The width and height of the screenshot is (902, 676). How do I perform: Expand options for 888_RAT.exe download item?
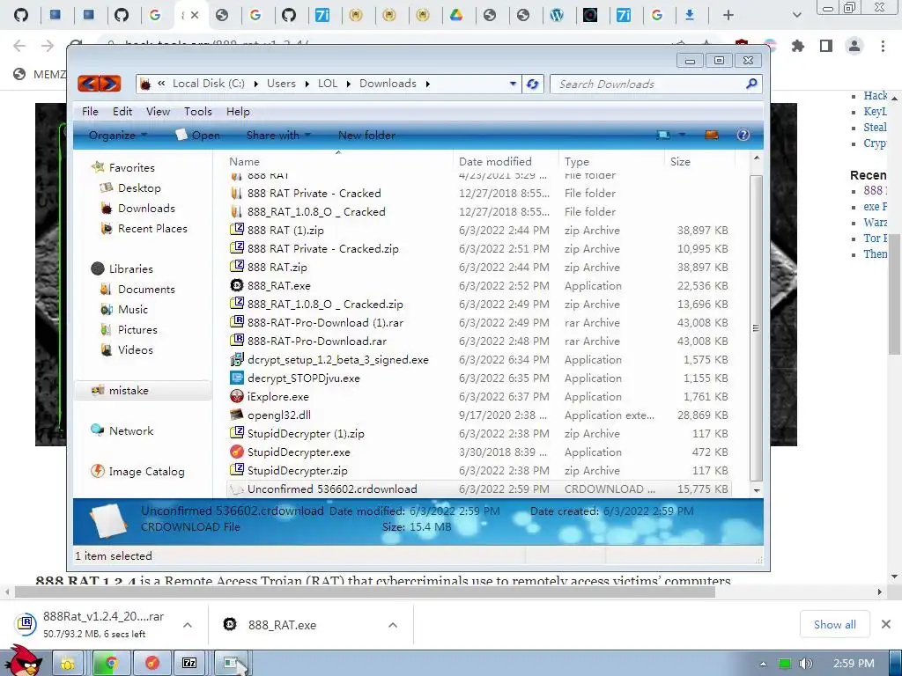point(392,625)
